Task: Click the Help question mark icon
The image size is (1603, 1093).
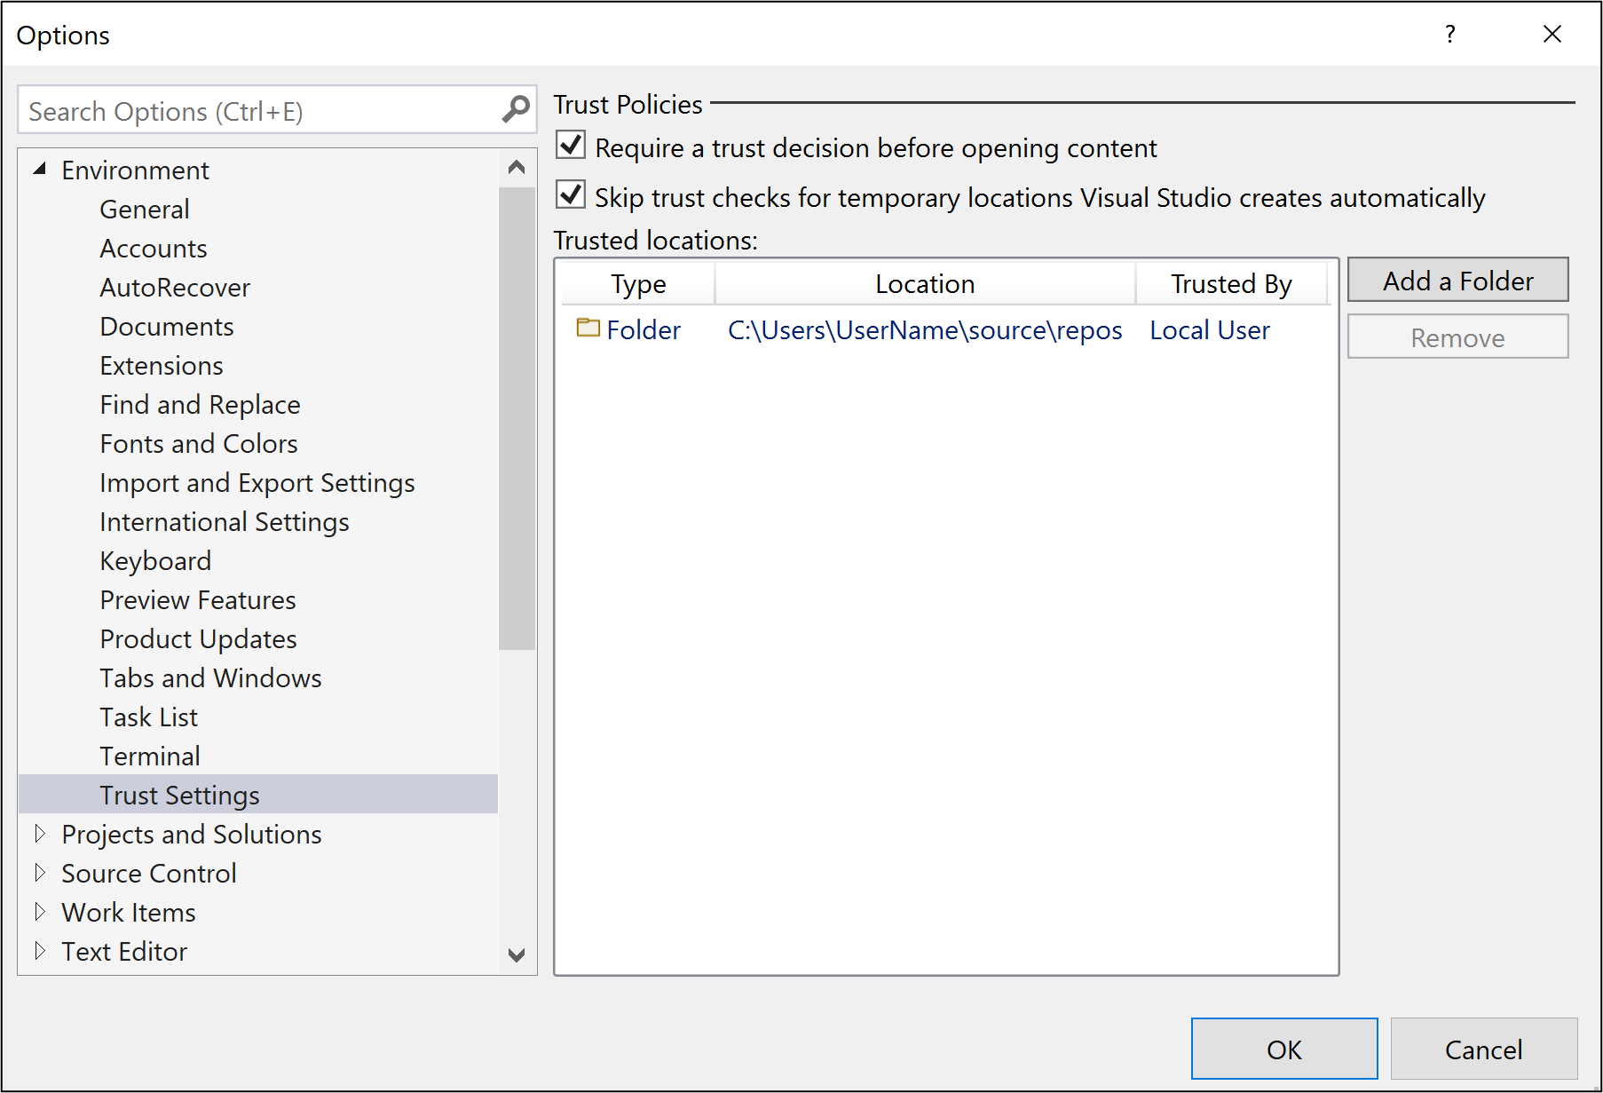Action: tap(1450, 34)
